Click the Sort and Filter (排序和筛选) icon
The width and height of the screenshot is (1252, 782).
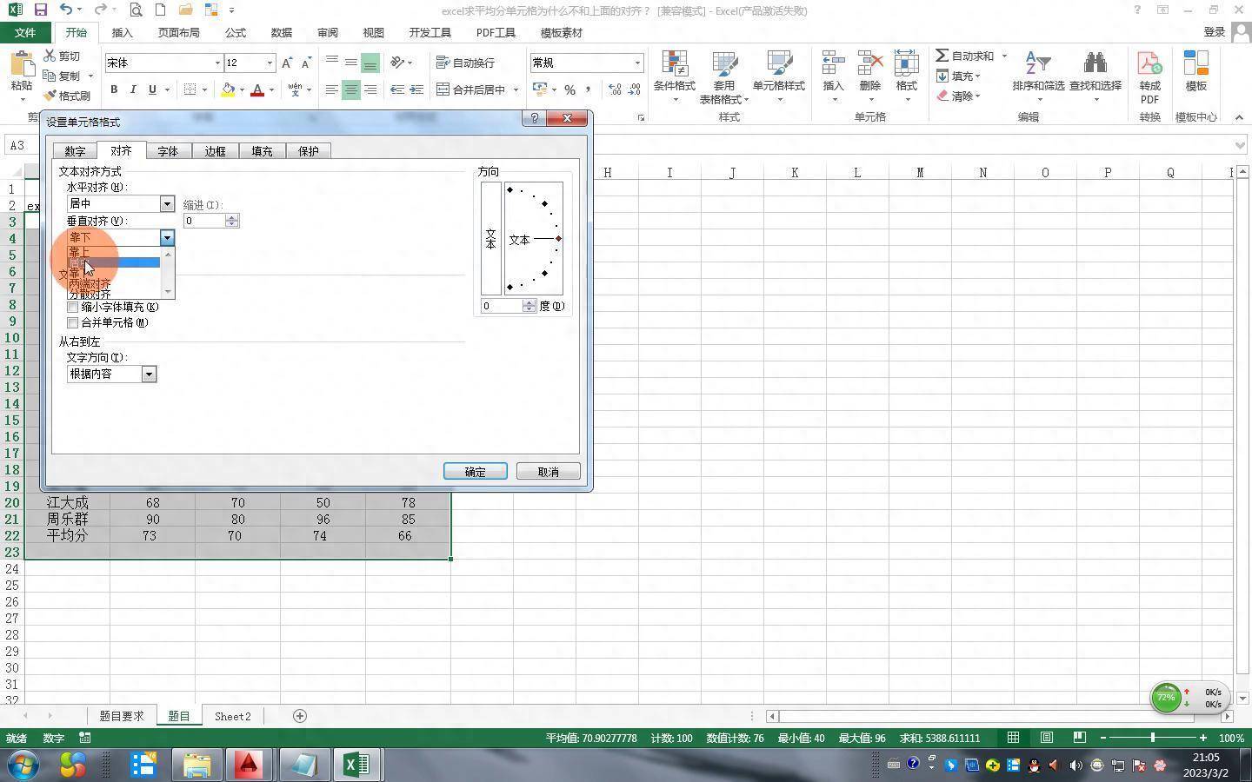point(1038,74)
